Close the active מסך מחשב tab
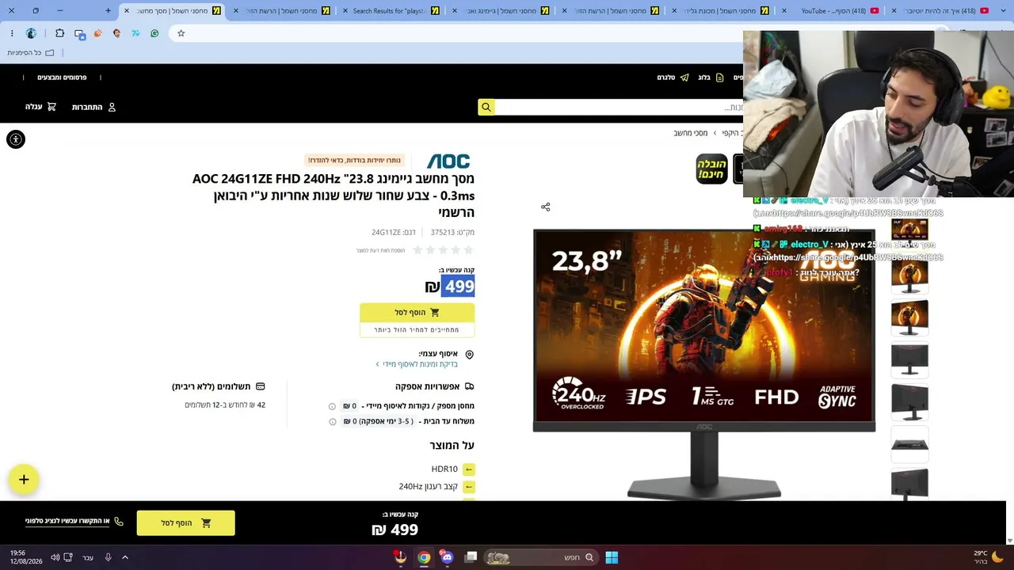Image resolution: width=1014 pixels, height=570 pixels. click(x=126, y=11)
